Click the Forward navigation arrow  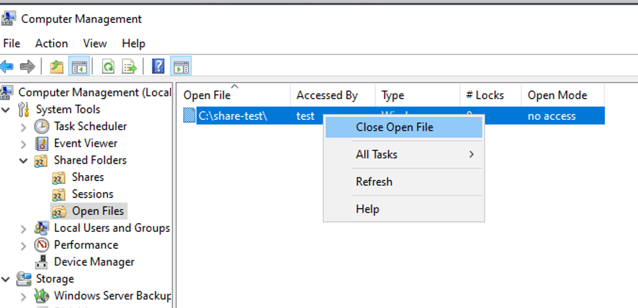[26, 66]
